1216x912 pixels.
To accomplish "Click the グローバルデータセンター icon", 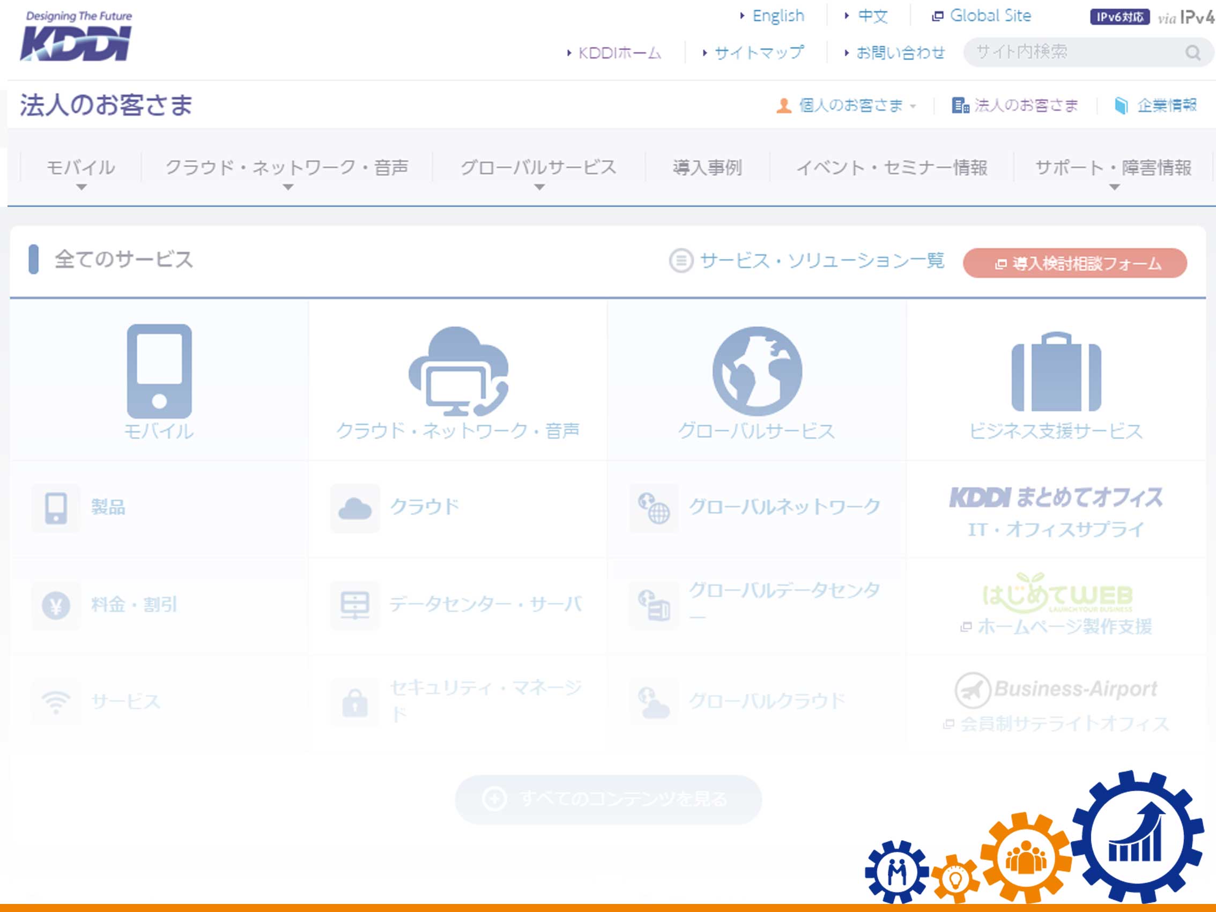I will 654,605.
